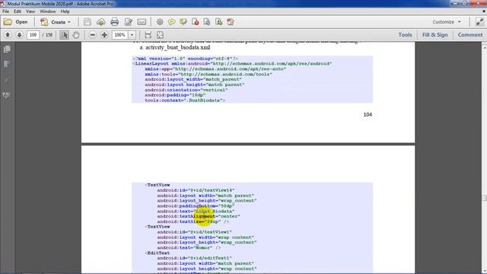Click the page number field showing 109
The height and width of the screenshot is (274, 487).
click(33, 35)
